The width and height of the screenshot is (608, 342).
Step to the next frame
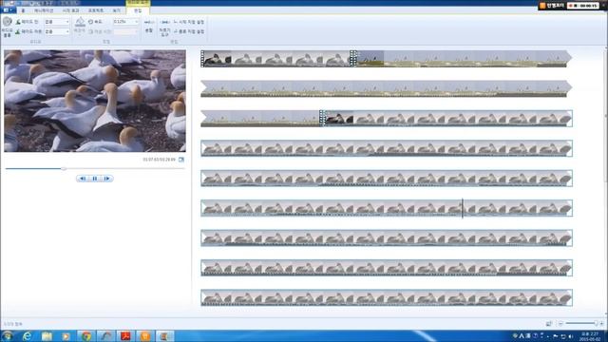tap(107, 179)
